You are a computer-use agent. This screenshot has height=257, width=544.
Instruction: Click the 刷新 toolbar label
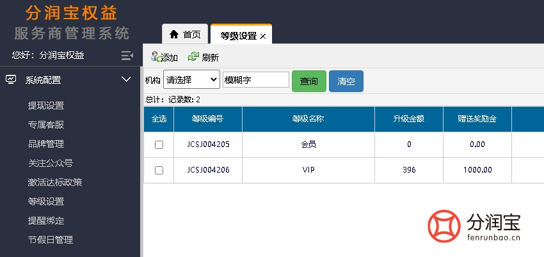tap(211, 58)
